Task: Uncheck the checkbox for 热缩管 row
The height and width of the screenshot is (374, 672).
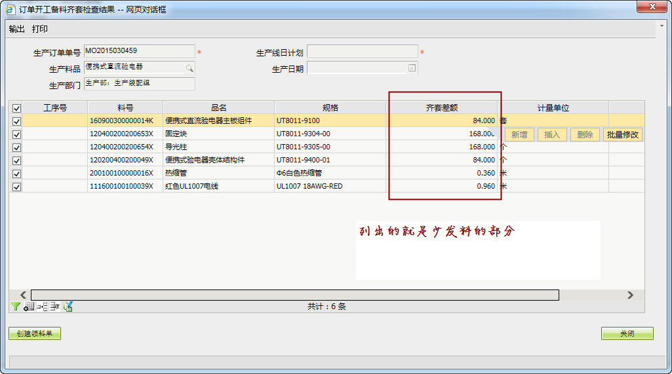Action: pyautogui.click(x=16, y=174)
